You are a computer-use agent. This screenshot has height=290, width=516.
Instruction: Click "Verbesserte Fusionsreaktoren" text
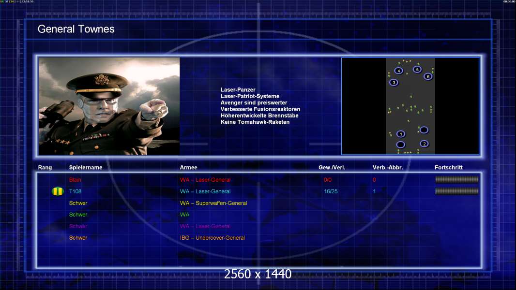click(x=260, y=109)
